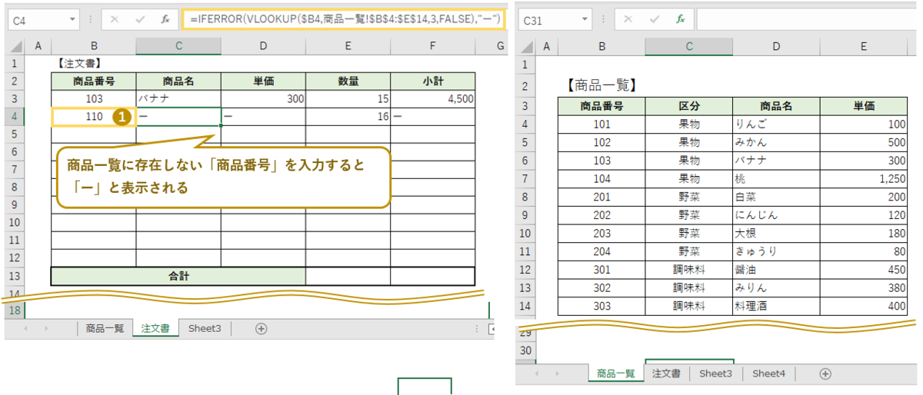Select 数量 header cell

point(348,81)
